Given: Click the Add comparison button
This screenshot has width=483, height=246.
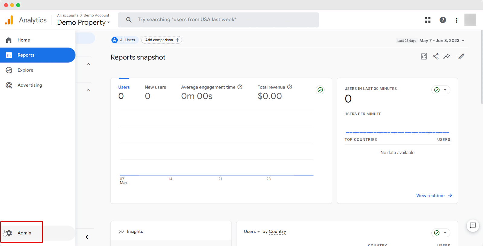Looking at the screenshot, I should [x=162, y=40].
